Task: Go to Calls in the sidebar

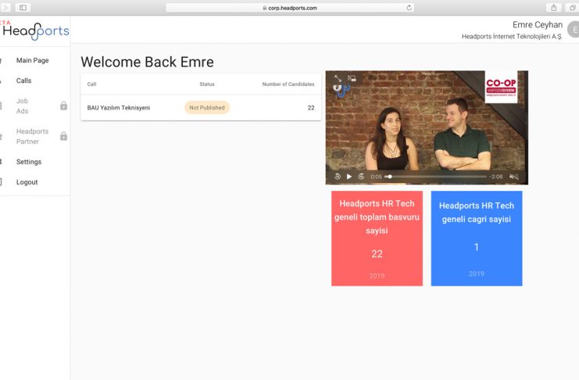Action: click(23, 81)
